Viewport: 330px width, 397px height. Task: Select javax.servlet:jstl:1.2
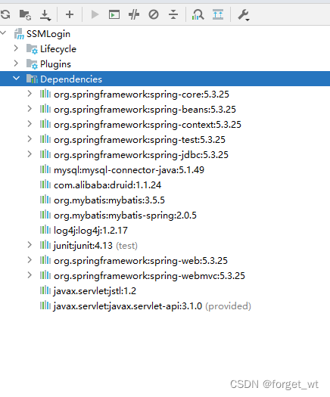click(x=95, y=291)
